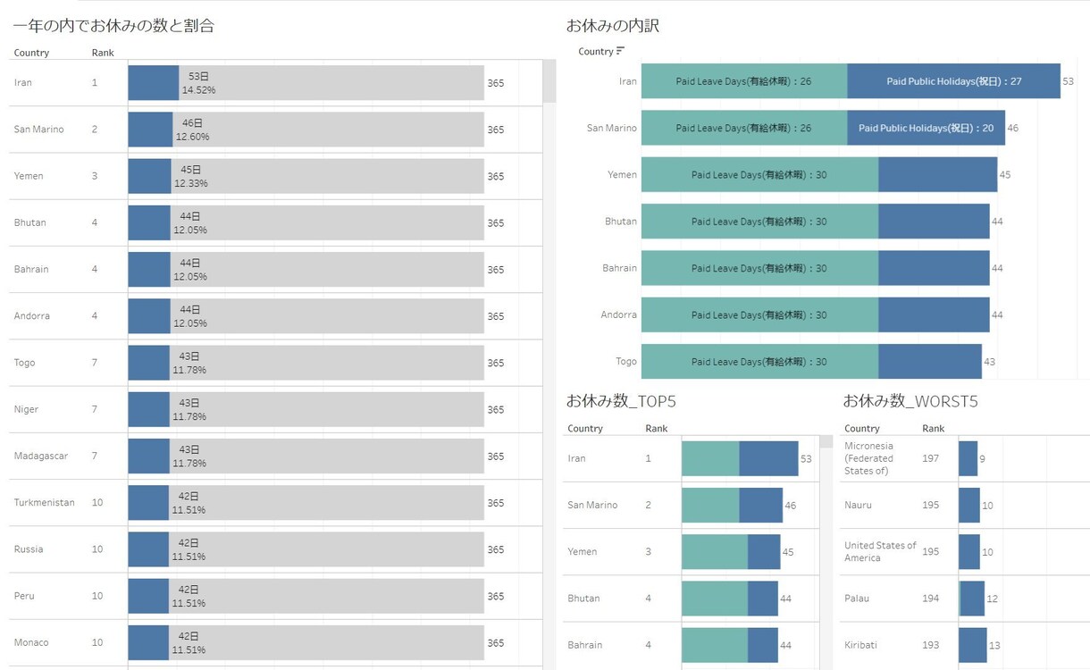Click the Rank header in WORST5 table

click(x=934, y=429)
